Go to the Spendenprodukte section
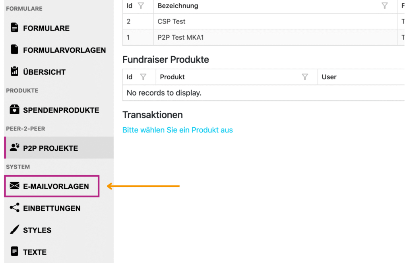 (61, 110)
